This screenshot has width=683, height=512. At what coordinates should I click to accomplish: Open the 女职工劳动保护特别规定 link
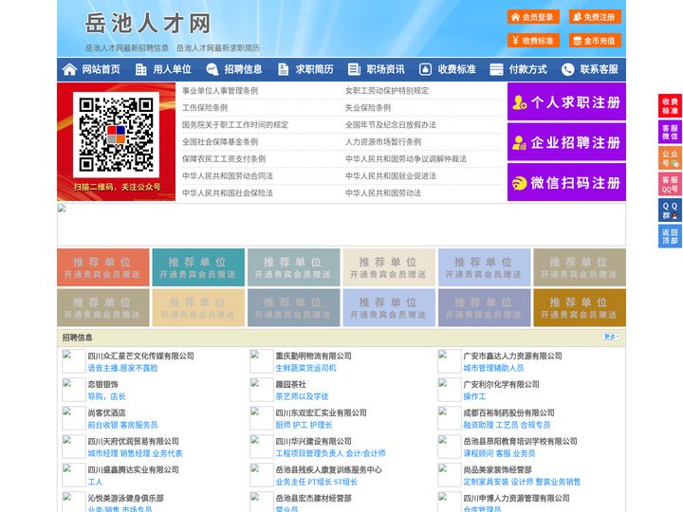coord(387,91)
